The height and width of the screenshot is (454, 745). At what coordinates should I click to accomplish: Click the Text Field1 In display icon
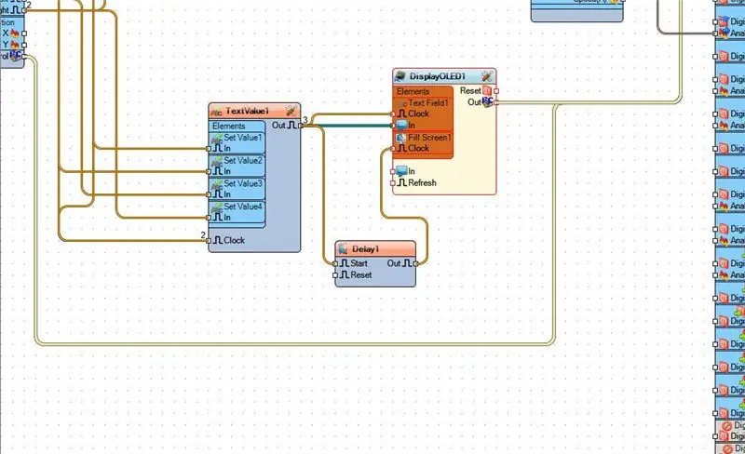point(402,126)
